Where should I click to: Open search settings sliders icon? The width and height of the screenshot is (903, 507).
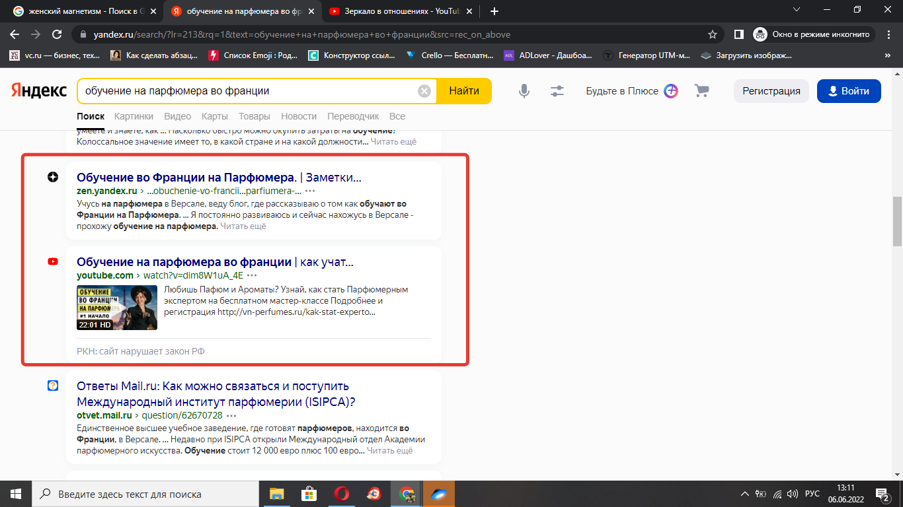click(x=557, y=91)
